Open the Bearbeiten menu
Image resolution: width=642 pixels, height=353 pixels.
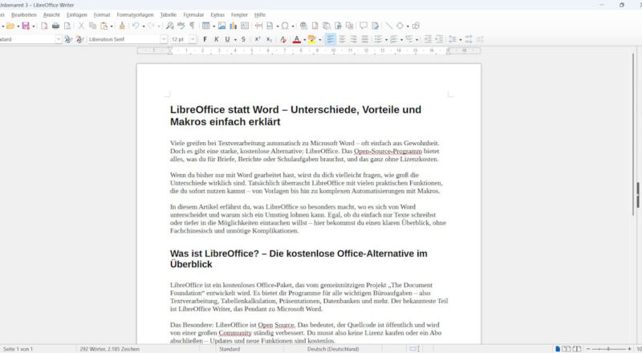24,14
